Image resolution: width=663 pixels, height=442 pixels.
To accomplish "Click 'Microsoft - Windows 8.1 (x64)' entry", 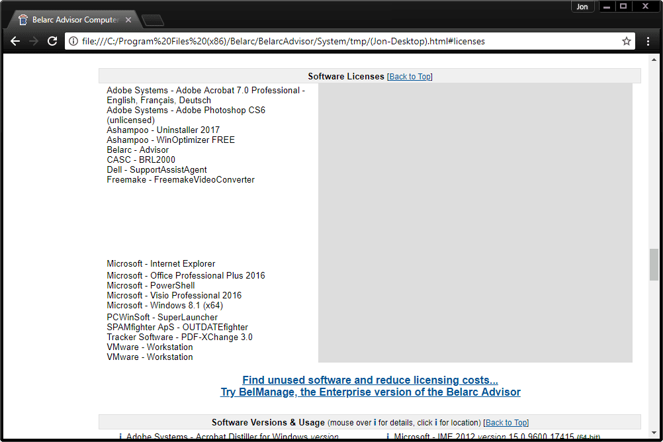I will point(165,306).
